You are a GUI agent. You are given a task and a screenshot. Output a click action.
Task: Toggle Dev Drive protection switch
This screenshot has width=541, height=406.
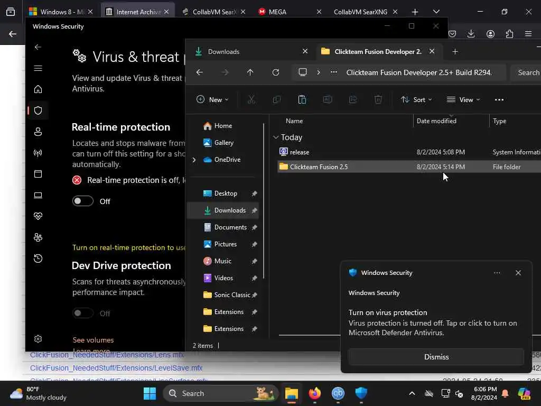coord(83,313)
